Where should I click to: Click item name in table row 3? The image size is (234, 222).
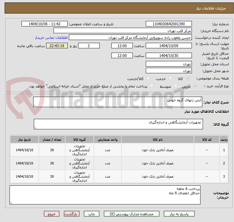158,176
